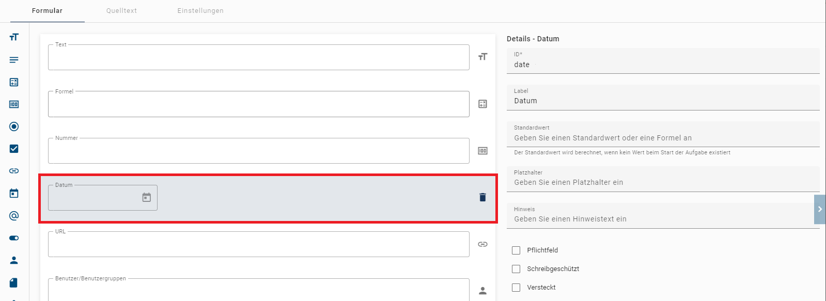Click the date calendar icon in sidebar
Viewport: 826px width, 301px height.
[x=14, y=193]
